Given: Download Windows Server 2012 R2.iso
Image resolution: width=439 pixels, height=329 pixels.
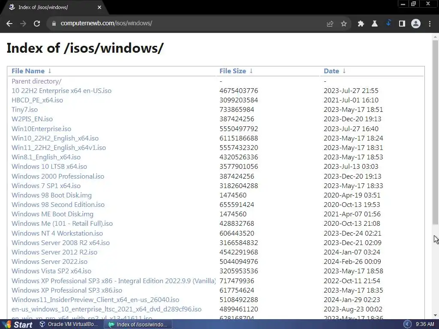Looking at the screenshot, I should coord(54,252).
